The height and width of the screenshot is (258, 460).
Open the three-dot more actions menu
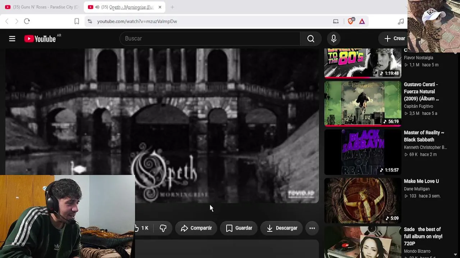[x=312, y=228]
